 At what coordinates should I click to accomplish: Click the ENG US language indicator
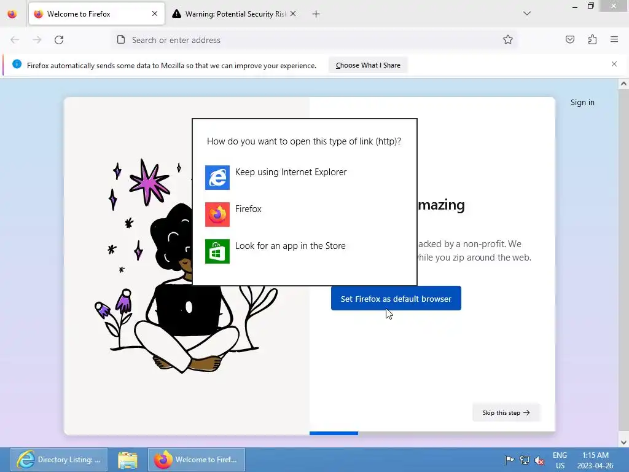(x=560, y=460)
